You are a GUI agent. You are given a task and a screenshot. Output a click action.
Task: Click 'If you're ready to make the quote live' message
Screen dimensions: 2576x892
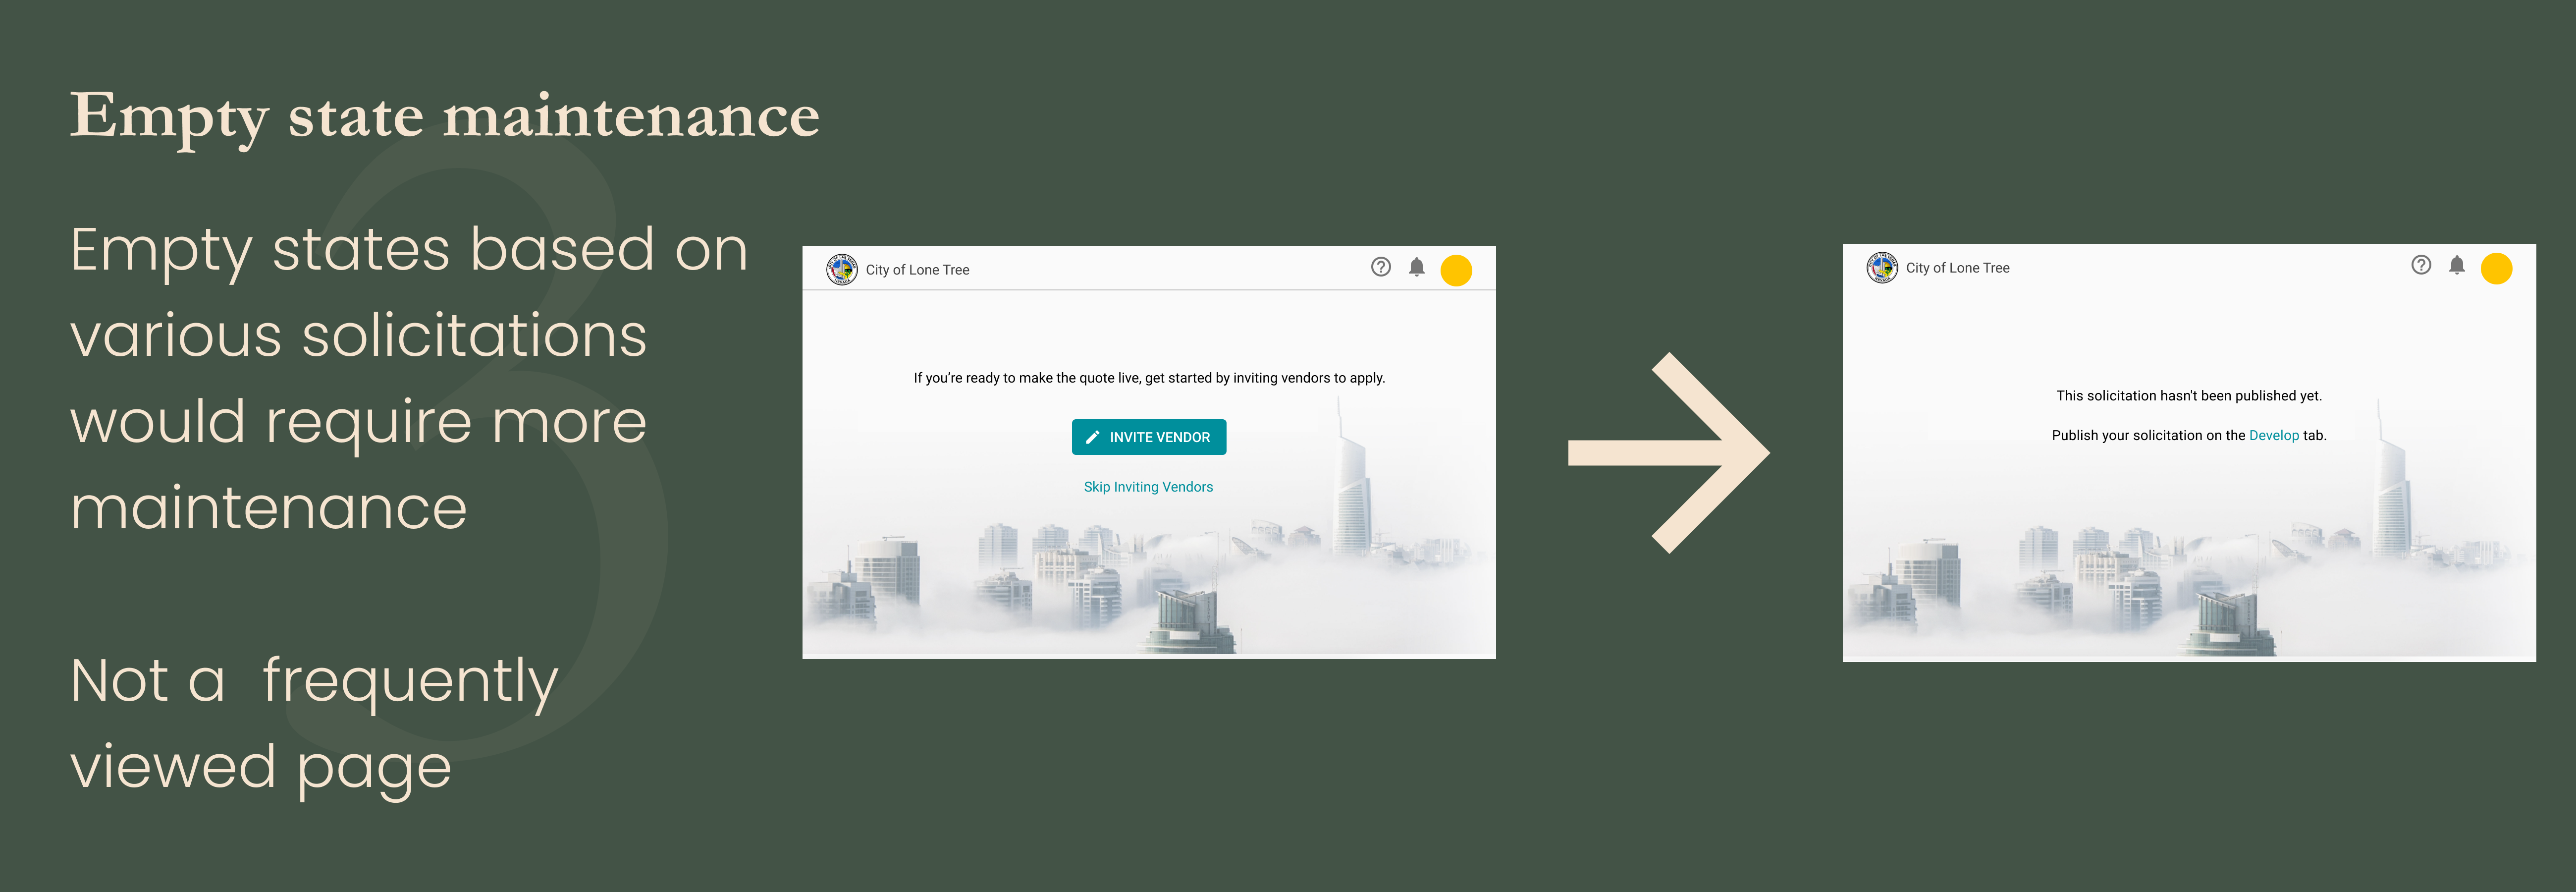tap(1148, 378)
